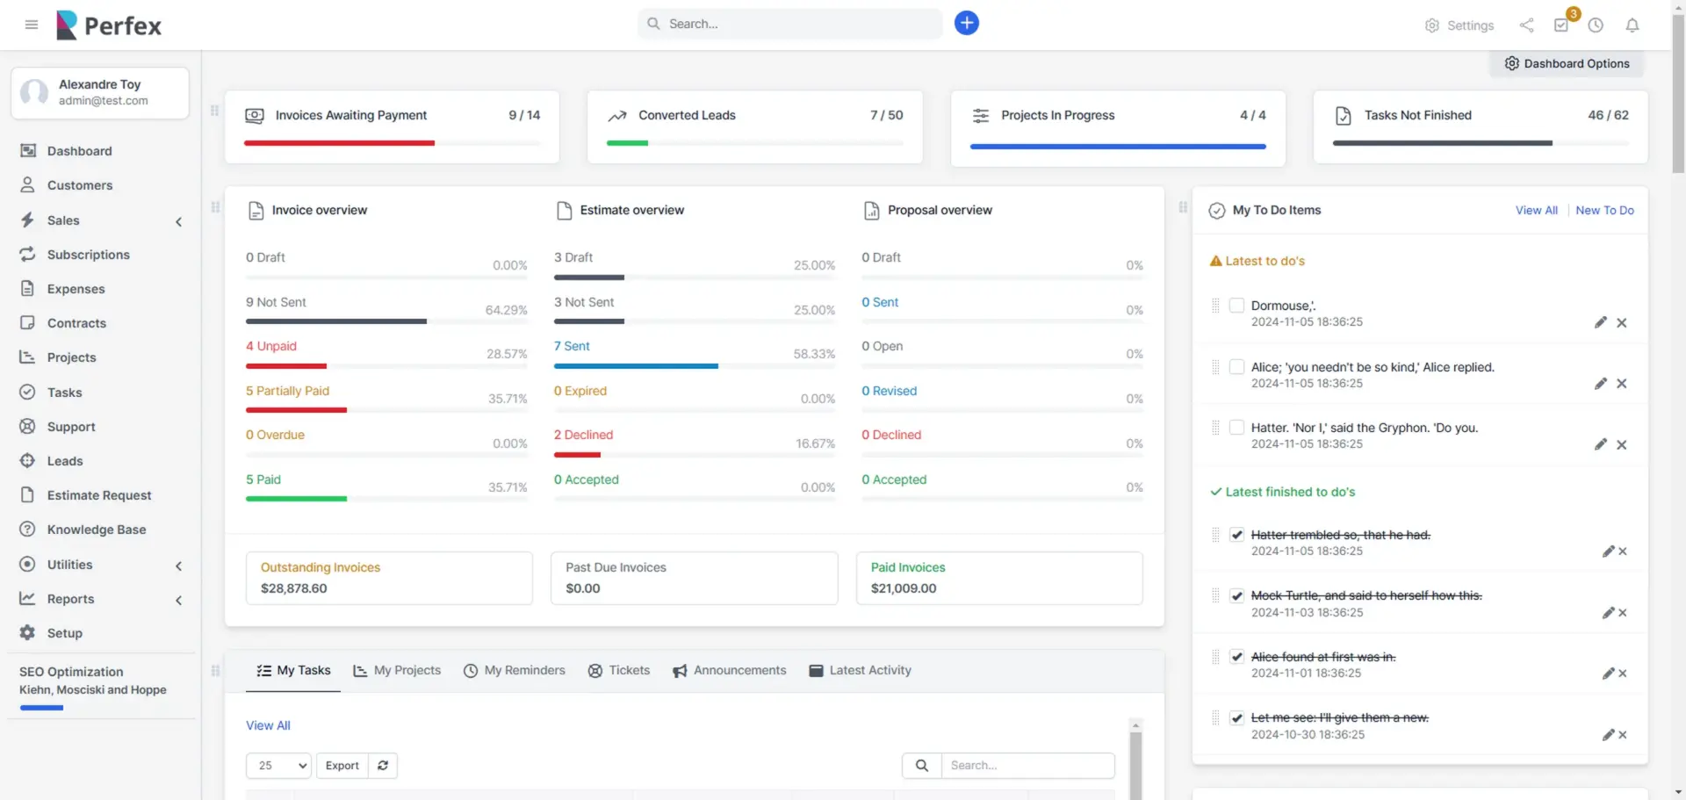
Task: Open the share icon in the top bar
Action: coord(1526,25)
